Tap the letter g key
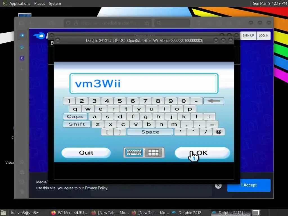 point(145,116)
